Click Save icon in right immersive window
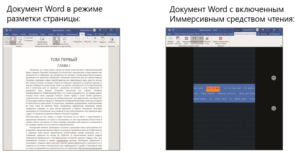Screen dimensions: 297x153 [x=169, y=30]
